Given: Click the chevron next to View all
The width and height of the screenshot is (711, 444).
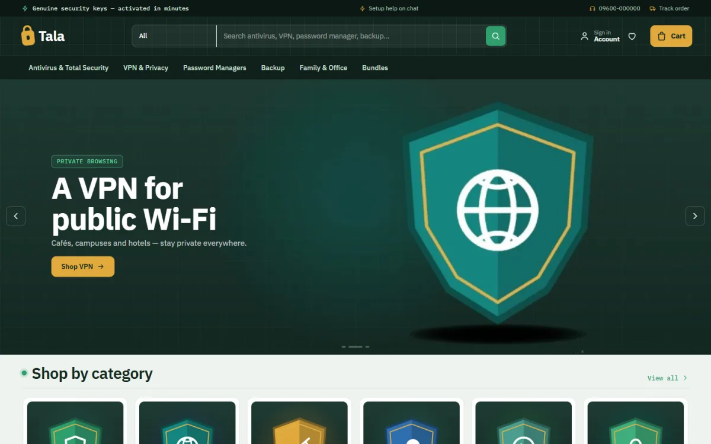Looking at the screenshot, I should [x=685, y=378].
